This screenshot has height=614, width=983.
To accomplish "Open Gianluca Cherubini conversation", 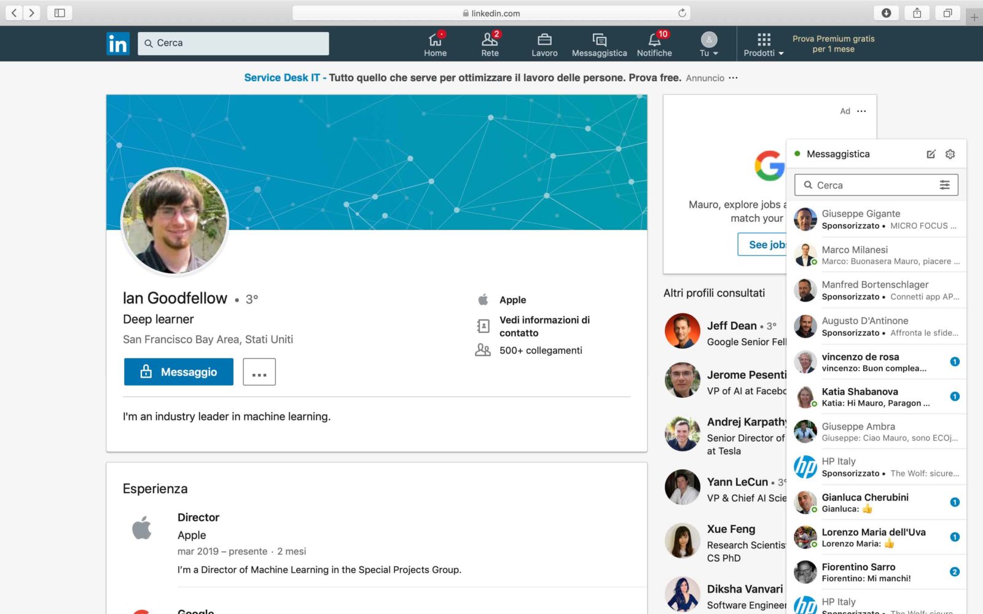I will pyautogui.click(x=876, y=502).
